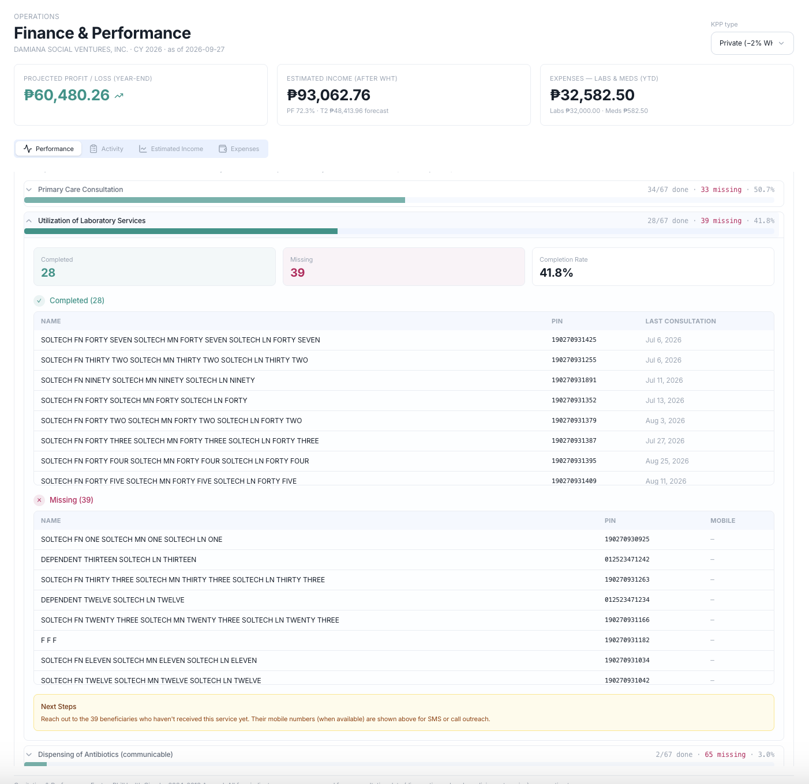
Task: Click the Estimated Income chart icon
Action: pos(143,149)
